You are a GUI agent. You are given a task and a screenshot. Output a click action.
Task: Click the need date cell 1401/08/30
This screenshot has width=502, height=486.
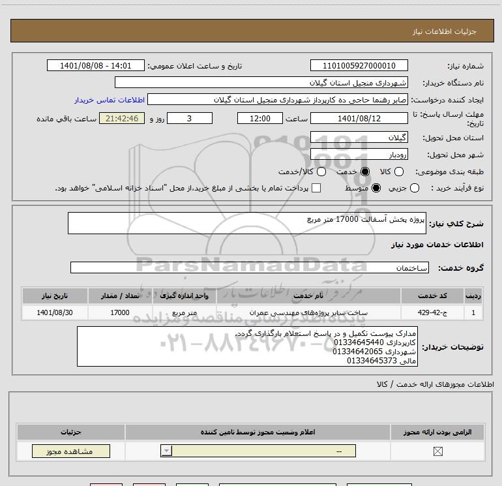click(55, 312)
